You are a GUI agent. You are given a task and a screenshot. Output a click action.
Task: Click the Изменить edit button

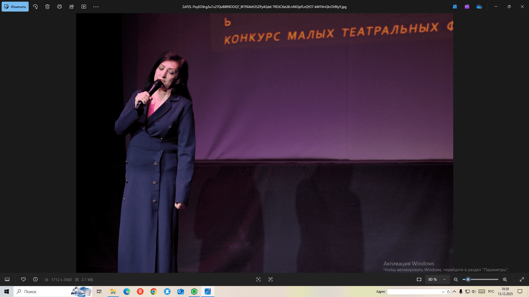[15, 7]
